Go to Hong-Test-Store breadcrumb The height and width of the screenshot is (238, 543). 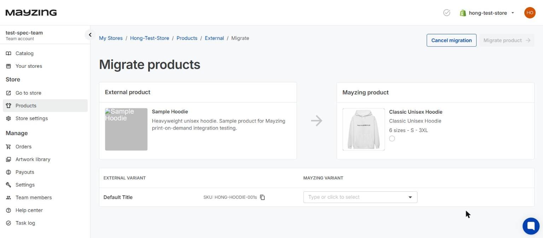(x=150, y=38)
